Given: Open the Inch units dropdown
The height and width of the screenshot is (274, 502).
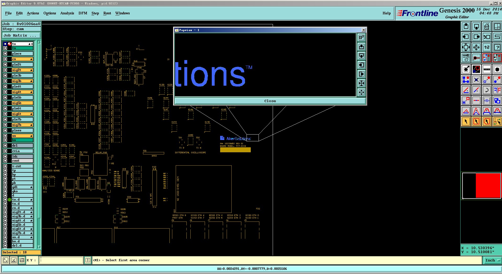Looking at the screenshot, I should [493, 260].
